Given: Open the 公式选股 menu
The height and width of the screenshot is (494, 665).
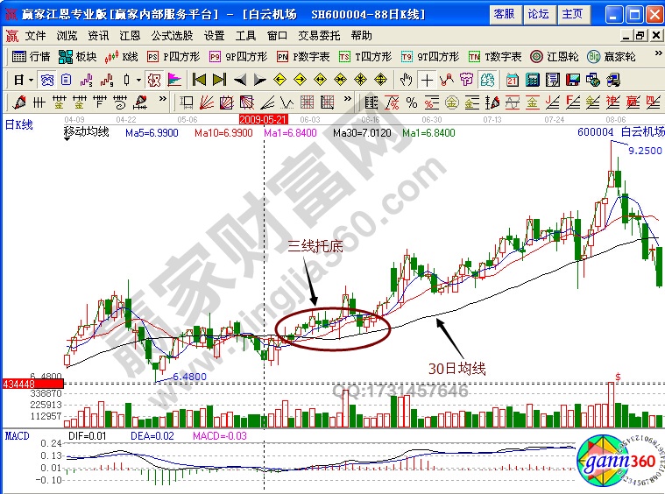Looking at the screenshot, I should coord(172,36).
